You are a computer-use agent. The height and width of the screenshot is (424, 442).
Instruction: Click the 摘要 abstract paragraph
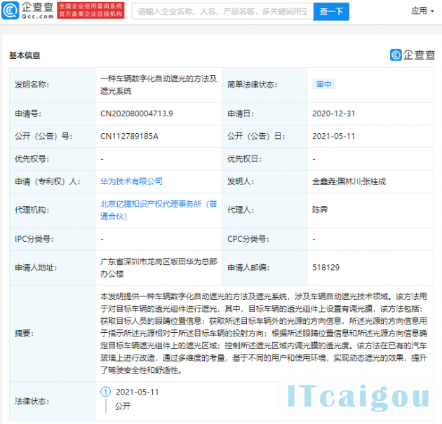point(264,334)
